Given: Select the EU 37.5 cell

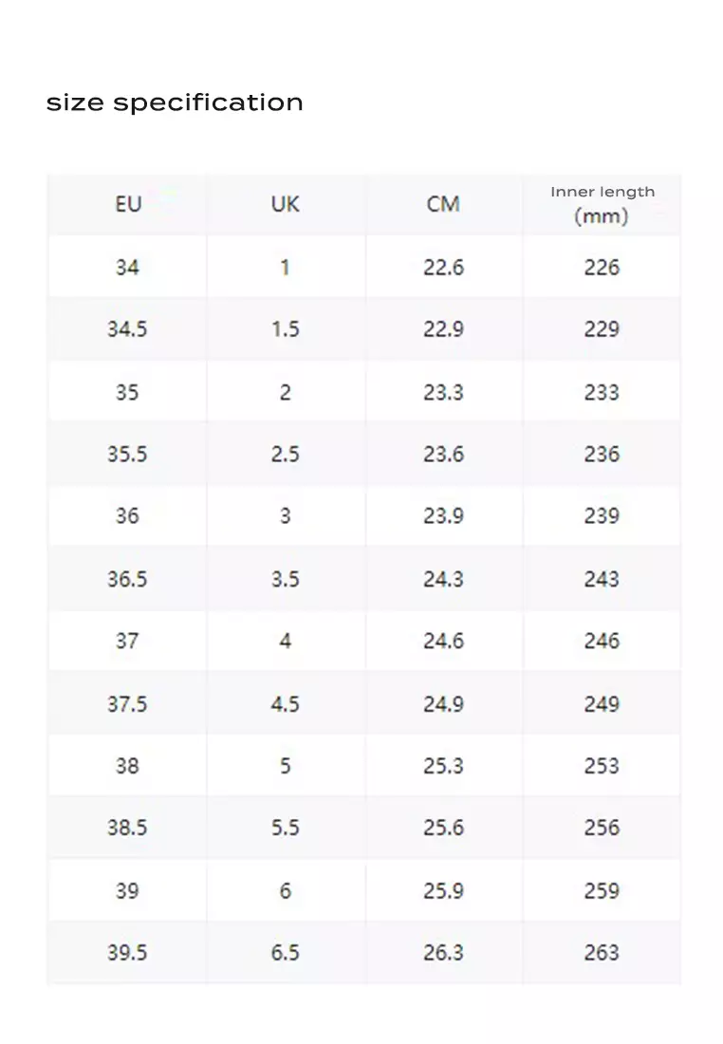Looking at the screenshot, I should (127, 703).
